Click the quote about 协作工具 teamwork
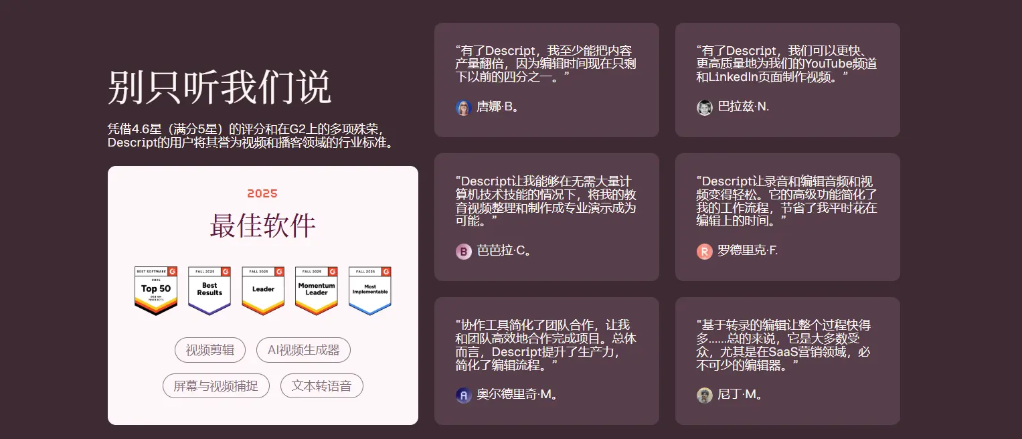Screen dimensions: 1022x439 click(x=546, y=345)
